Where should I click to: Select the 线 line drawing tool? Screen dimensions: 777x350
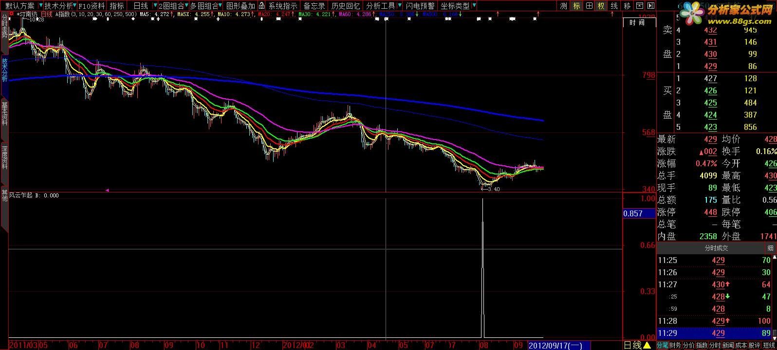point(614,6)
